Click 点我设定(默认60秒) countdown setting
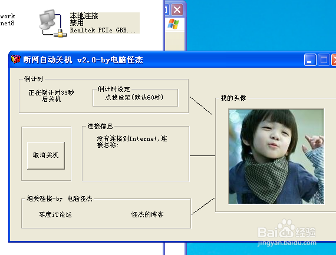The width and height of the screenshot is (336, 255). pos(134,97)
